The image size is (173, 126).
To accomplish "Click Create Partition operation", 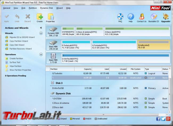I will [14, 59].
